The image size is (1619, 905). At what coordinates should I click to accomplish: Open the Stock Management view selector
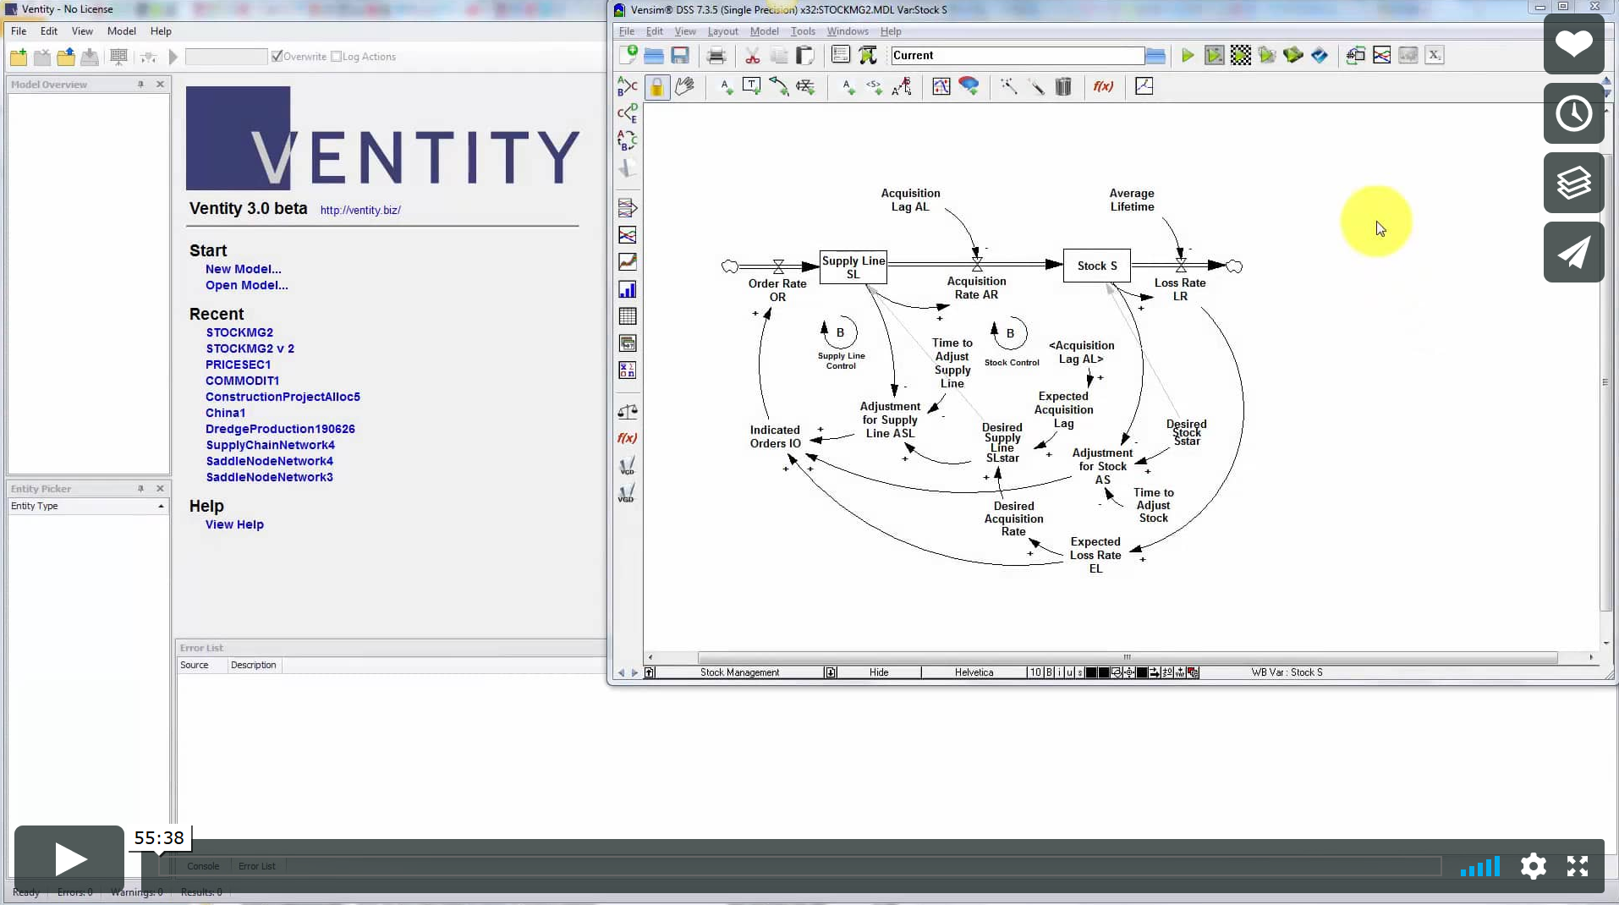point(739,673)
